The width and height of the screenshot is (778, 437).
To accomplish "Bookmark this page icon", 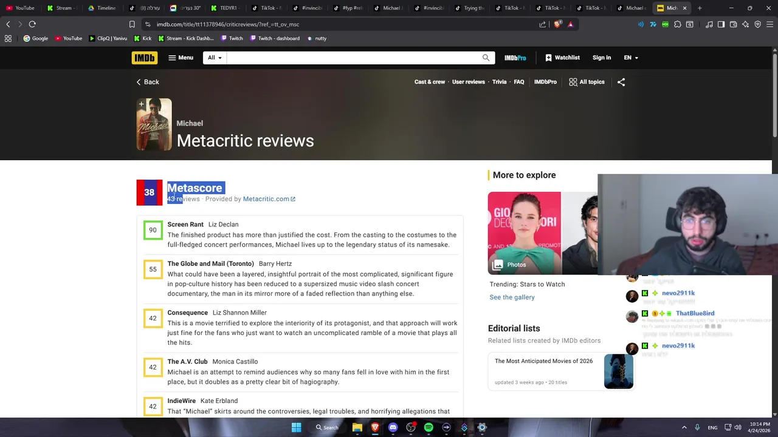I will (132, 24).
